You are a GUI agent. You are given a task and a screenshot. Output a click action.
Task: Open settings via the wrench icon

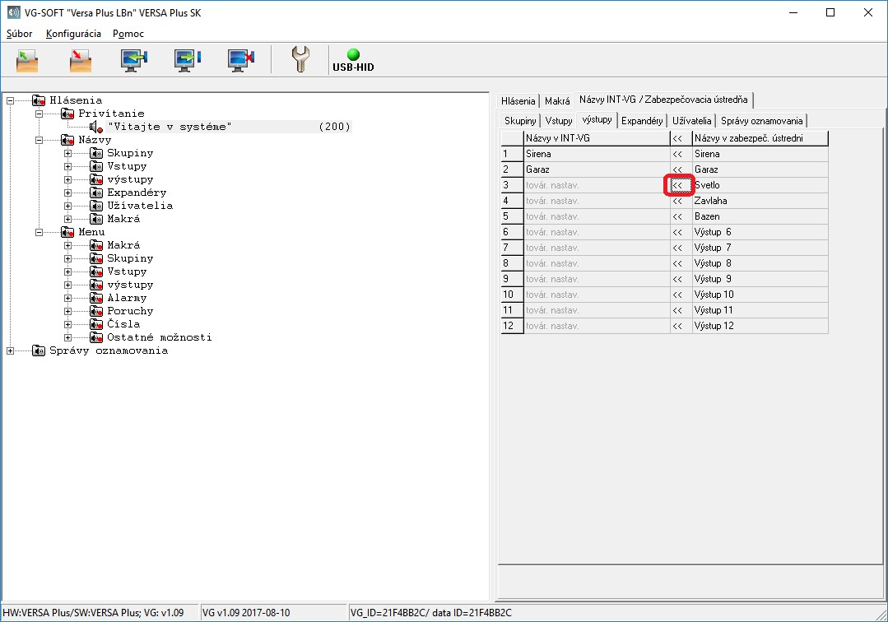pos(300,60)
